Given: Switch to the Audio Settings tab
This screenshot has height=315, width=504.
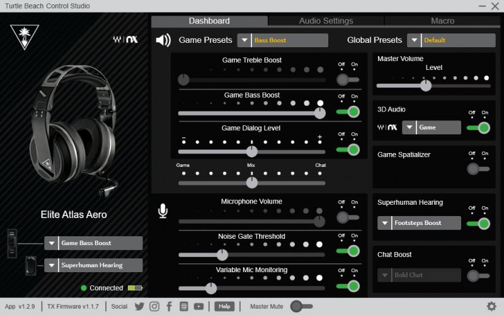Looking at the screenshot, I should click(326, 21).
